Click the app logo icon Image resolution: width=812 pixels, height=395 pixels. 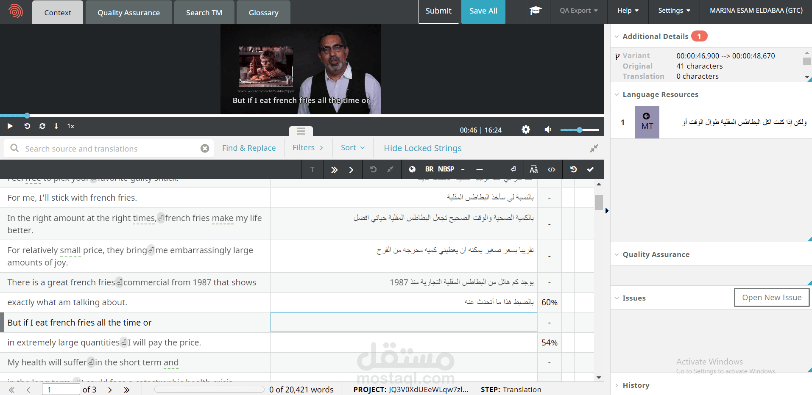click(16, 11)
